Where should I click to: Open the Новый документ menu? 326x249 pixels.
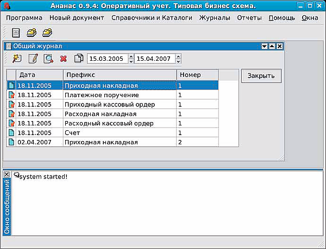click(77, 18)
